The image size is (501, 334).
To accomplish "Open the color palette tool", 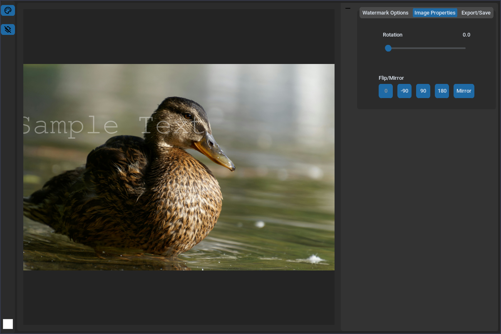I will coord(8,10).
